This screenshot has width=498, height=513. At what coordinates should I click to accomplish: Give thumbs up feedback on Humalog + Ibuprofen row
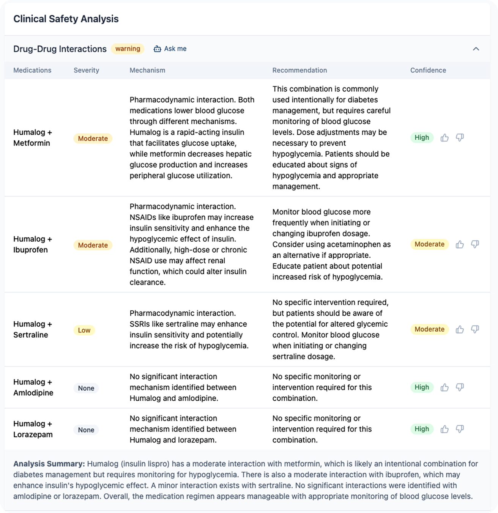coord(460,244)
